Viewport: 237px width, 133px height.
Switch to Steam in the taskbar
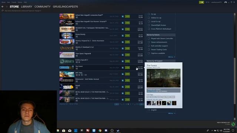[x=118, y=130]
